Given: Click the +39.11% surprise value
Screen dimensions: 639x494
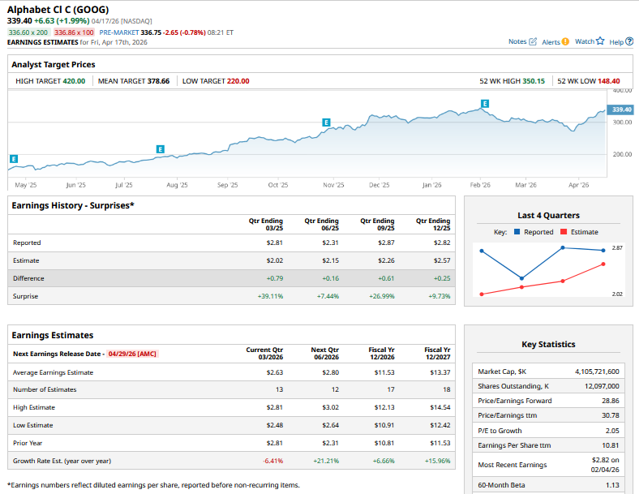Looking at the screenshot, I should pos(269,296).
